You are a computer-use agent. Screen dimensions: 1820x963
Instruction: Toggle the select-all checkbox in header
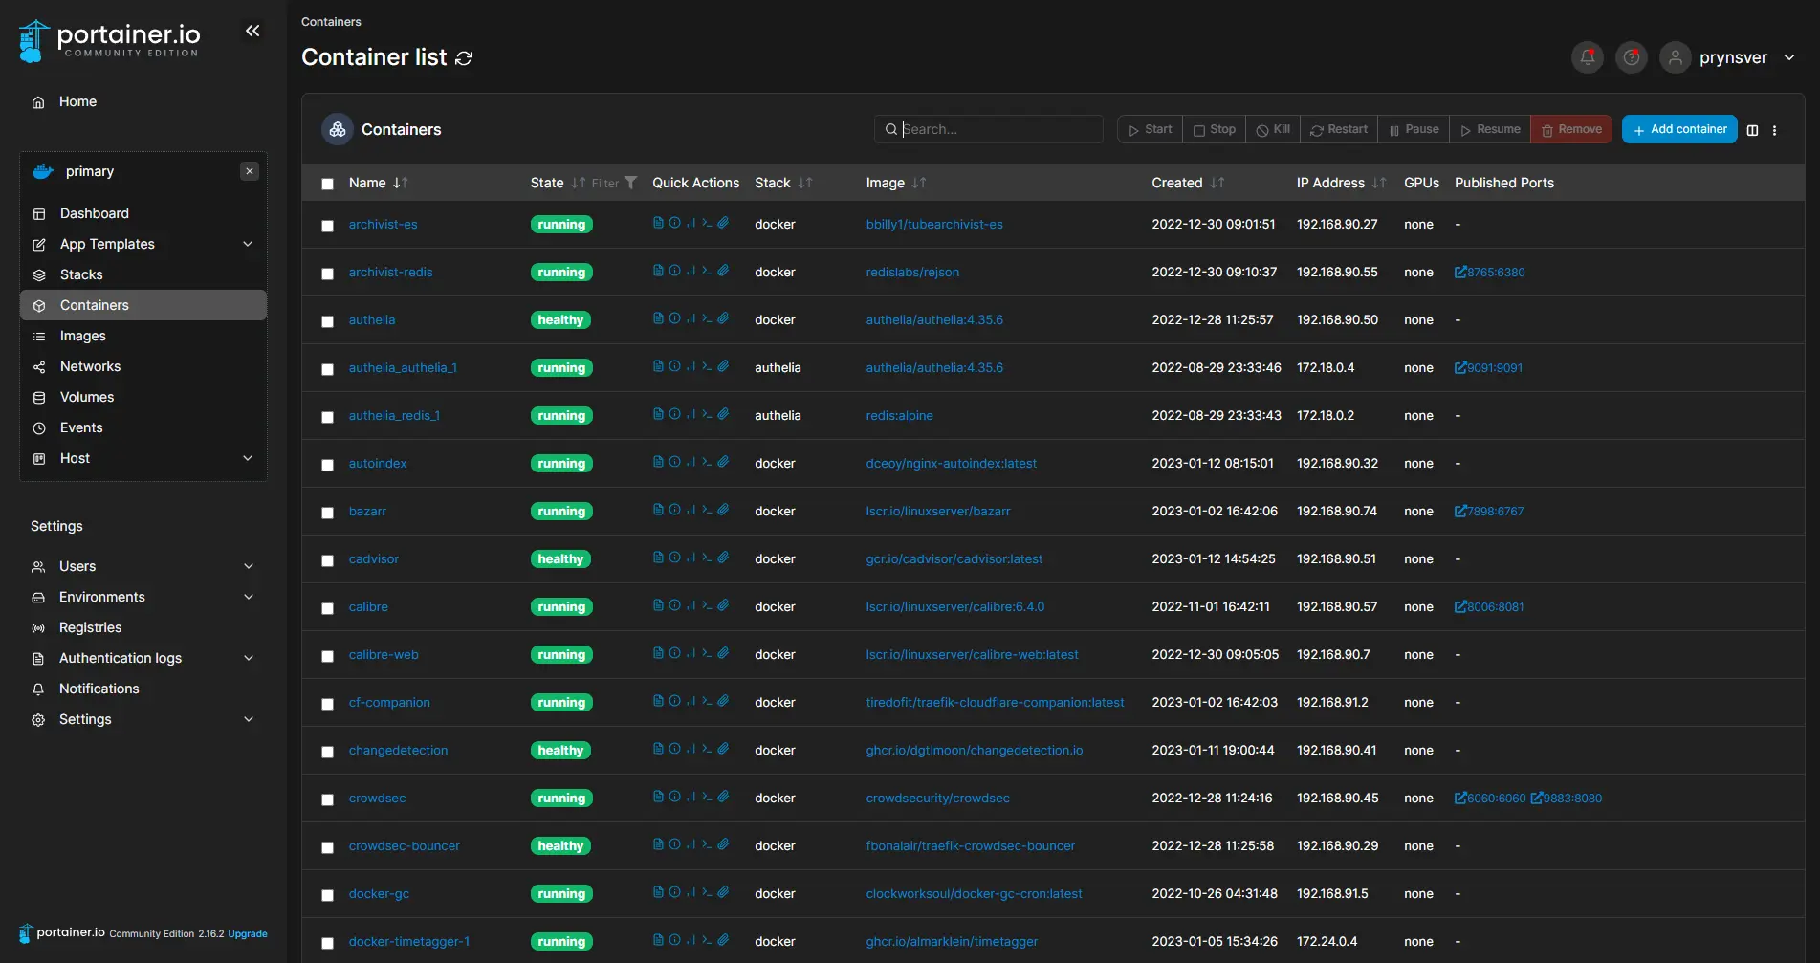[327, 184]
